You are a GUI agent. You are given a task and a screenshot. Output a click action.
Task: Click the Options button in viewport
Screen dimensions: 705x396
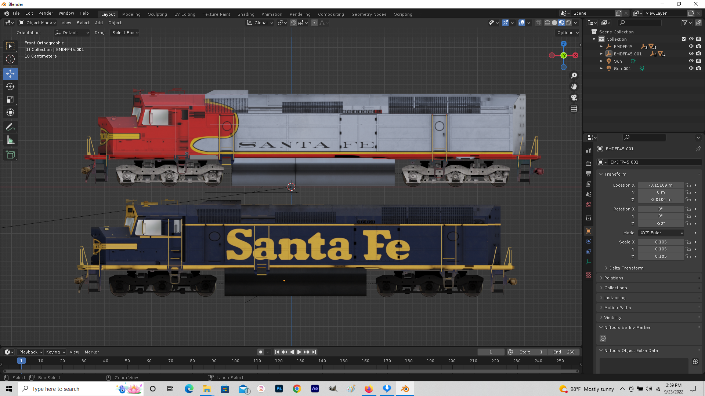pyautogui.click(x=568, y=33)
